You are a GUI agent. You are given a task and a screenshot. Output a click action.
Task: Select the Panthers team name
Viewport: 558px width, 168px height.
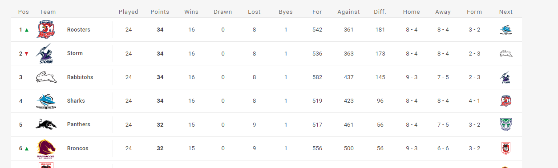[x=79, y=124]
